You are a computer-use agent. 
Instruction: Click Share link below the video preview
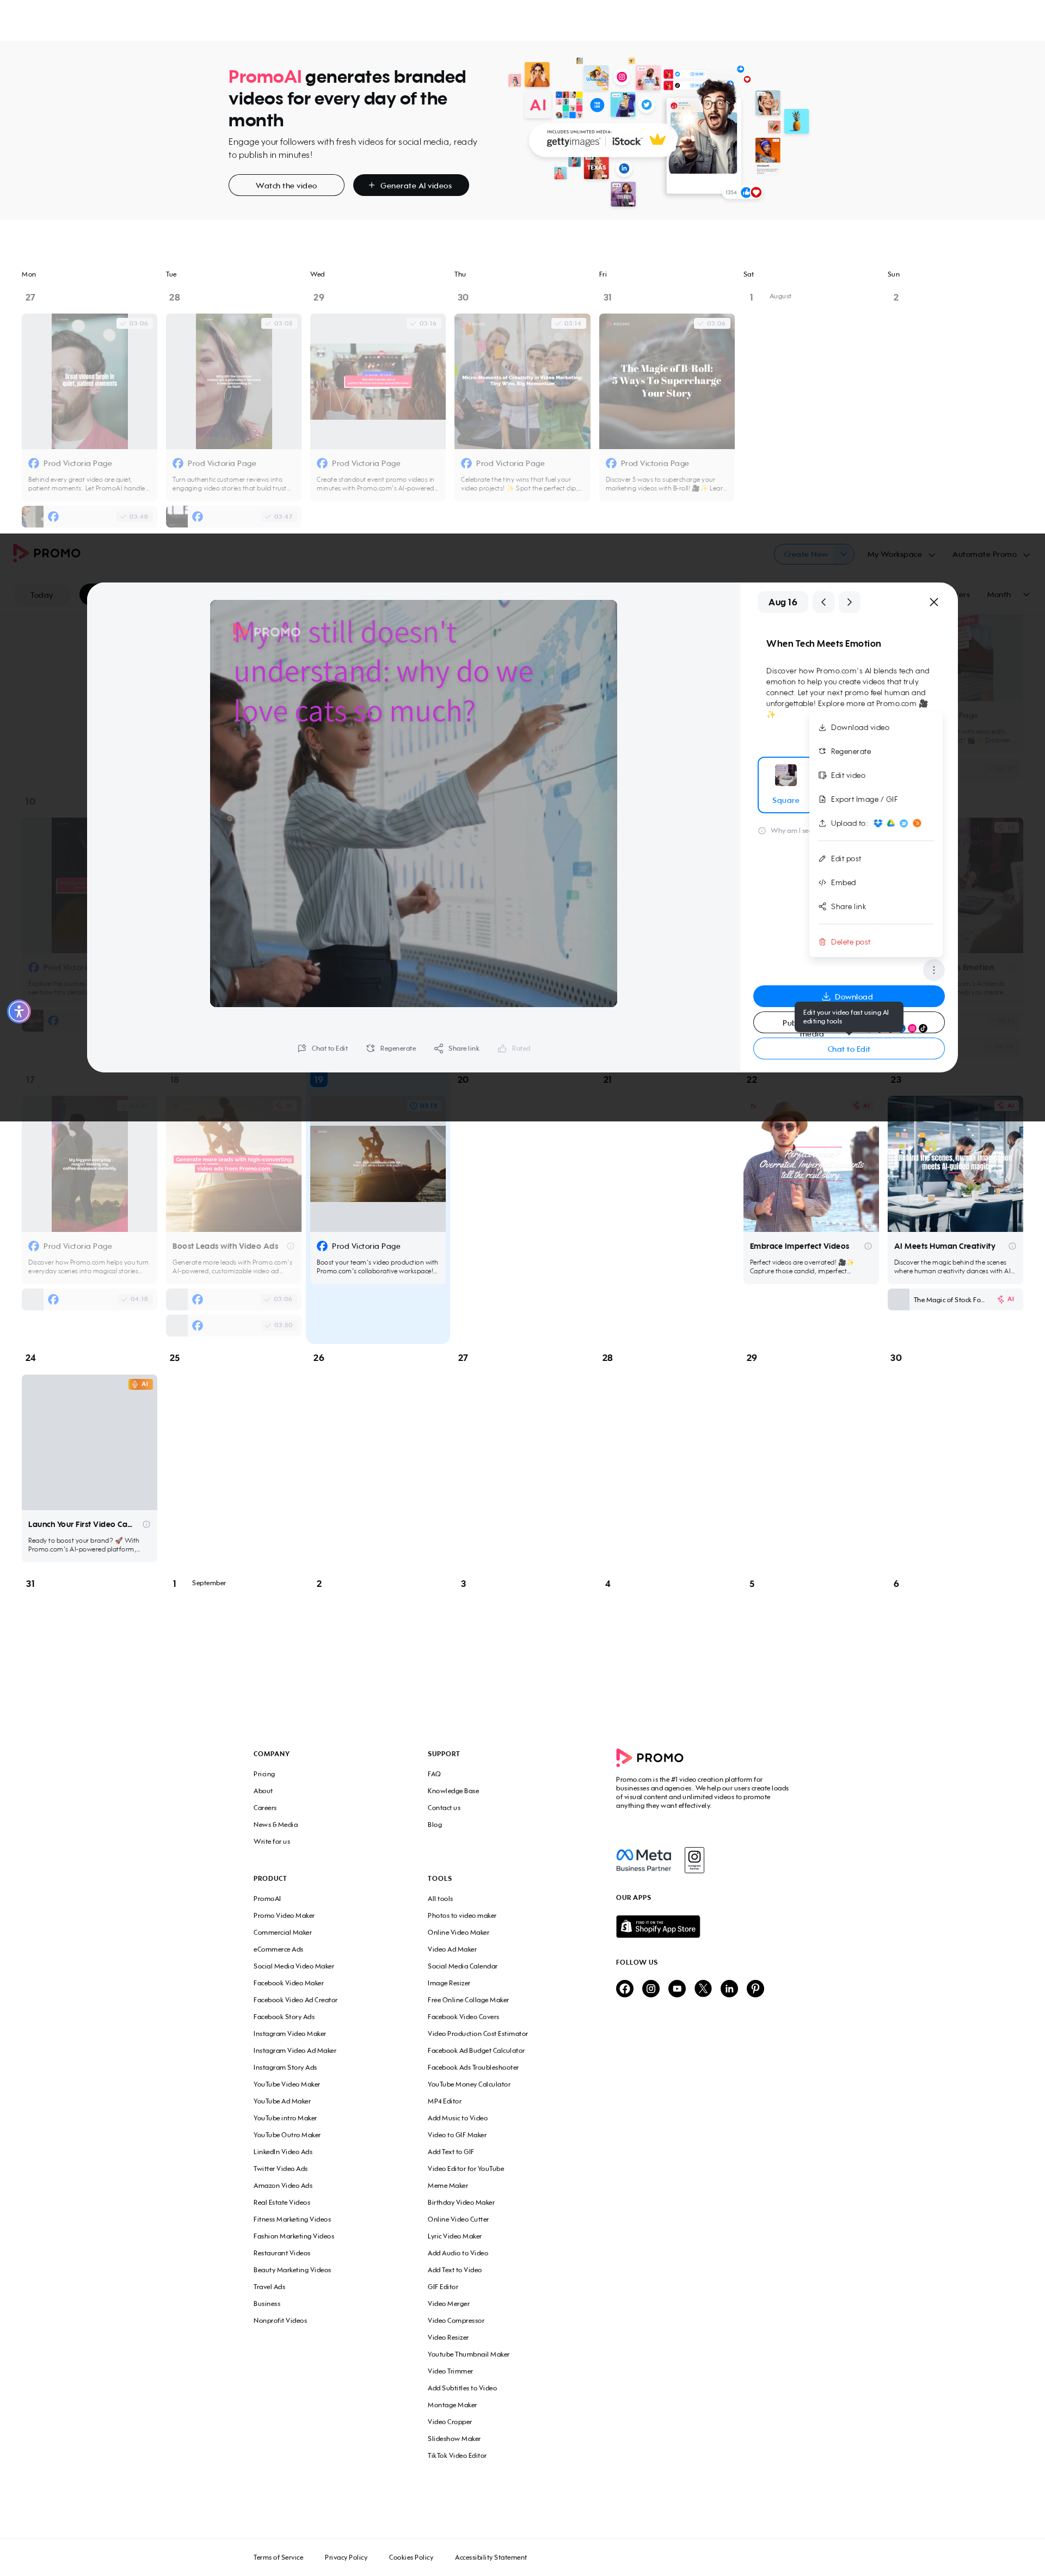[x=457, y=1048]
